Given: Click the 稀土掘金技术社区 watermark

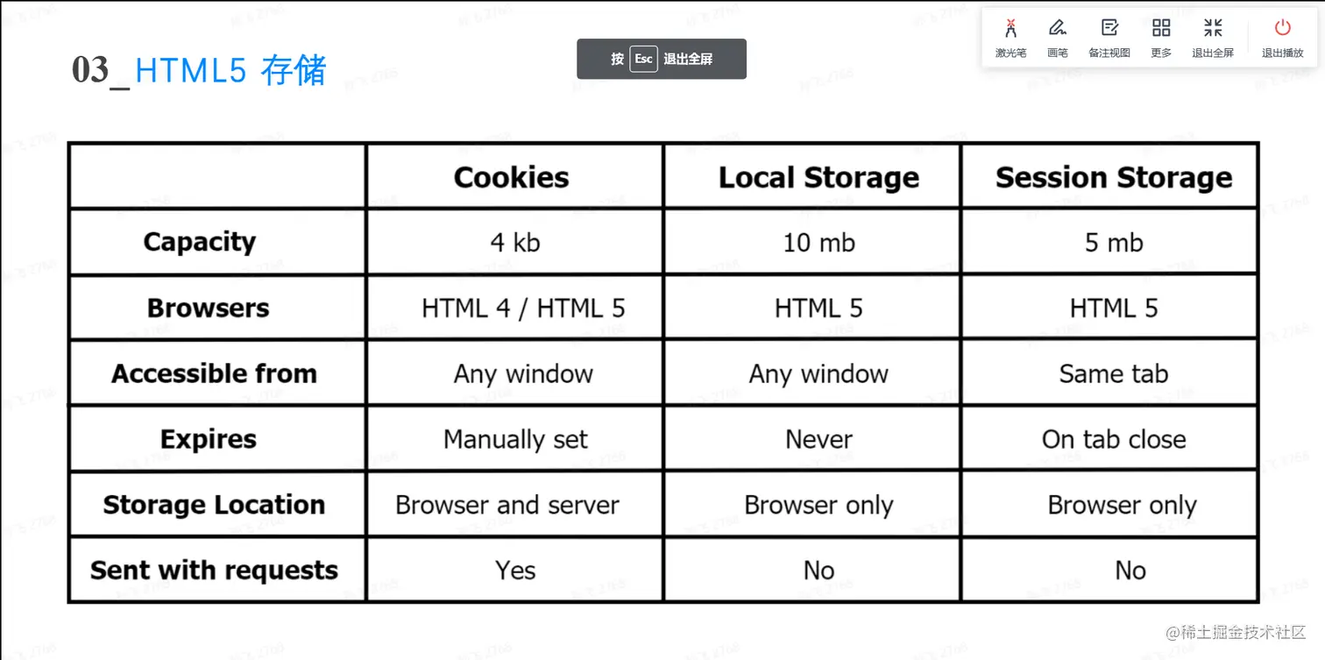Looking at the screenshot, I should 1235,632.
